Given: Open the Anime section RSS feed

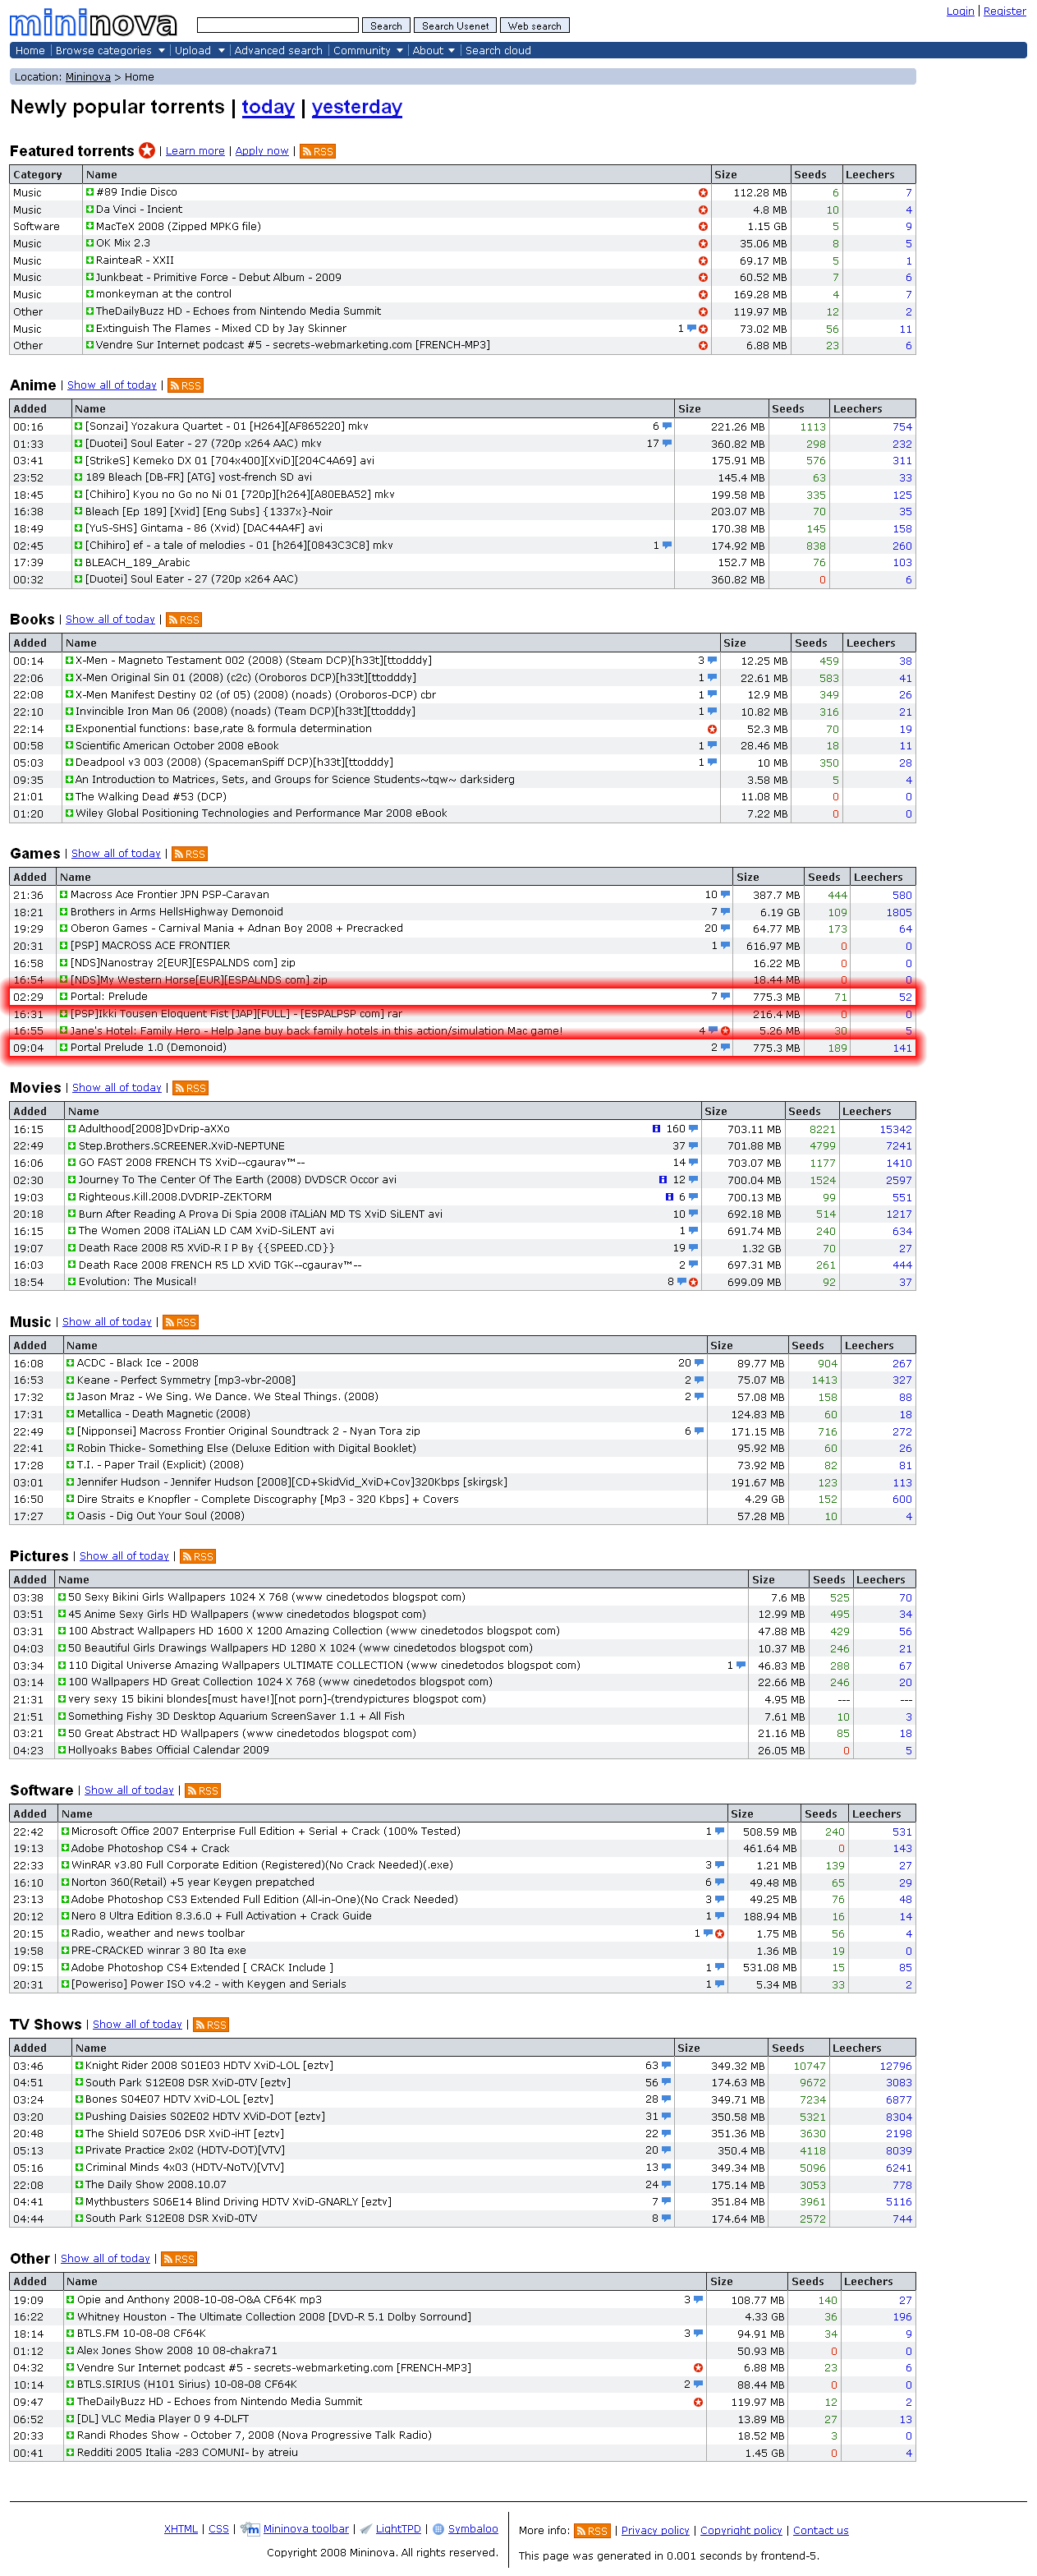Looking at the screenshot, I should click(186, 385).
